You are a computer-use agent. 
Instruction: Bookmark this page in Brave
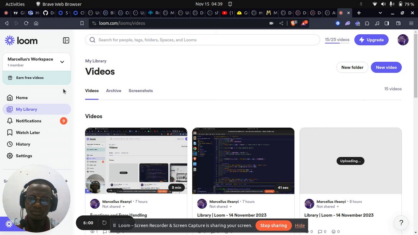pos(82,23)
